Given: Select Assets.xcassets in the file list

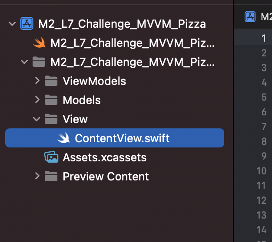Looking at the screenshot, I should pyautogui.click(x=105, y=157).
